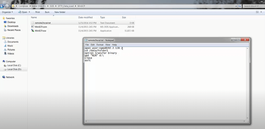Viewport: 265px width, 129px height.
Task: Click the 'open user-name@192.2.128.2' line
Action: (x=104, y=48)
